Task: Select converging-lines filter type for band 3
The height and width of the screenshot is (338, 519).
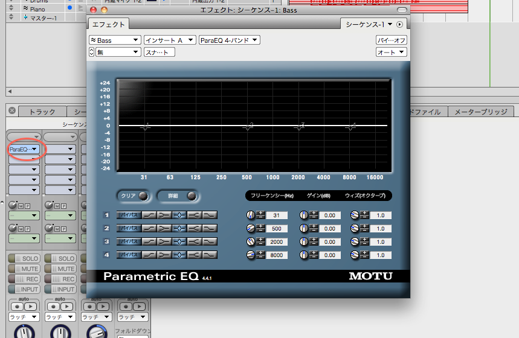Action: 164,241
